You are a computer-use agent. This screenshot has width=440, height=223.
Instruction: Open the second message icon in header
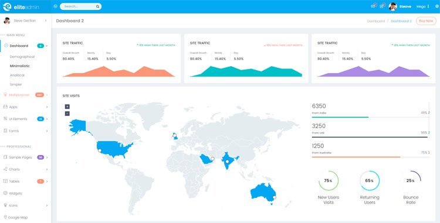pyautogui.click(x=383, y=5)
